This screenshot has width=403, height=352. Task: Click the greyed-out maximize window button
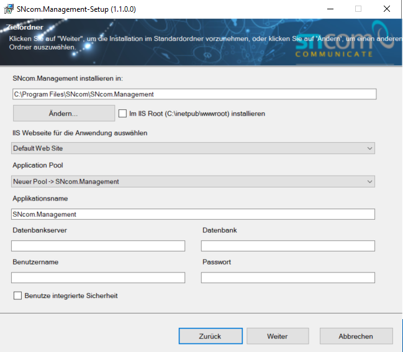pyautogui.click(x=358, y=9)
